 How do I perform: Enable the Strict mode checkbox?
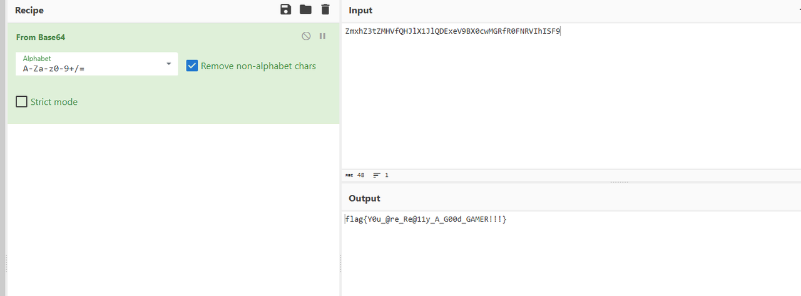coord(21,102)
